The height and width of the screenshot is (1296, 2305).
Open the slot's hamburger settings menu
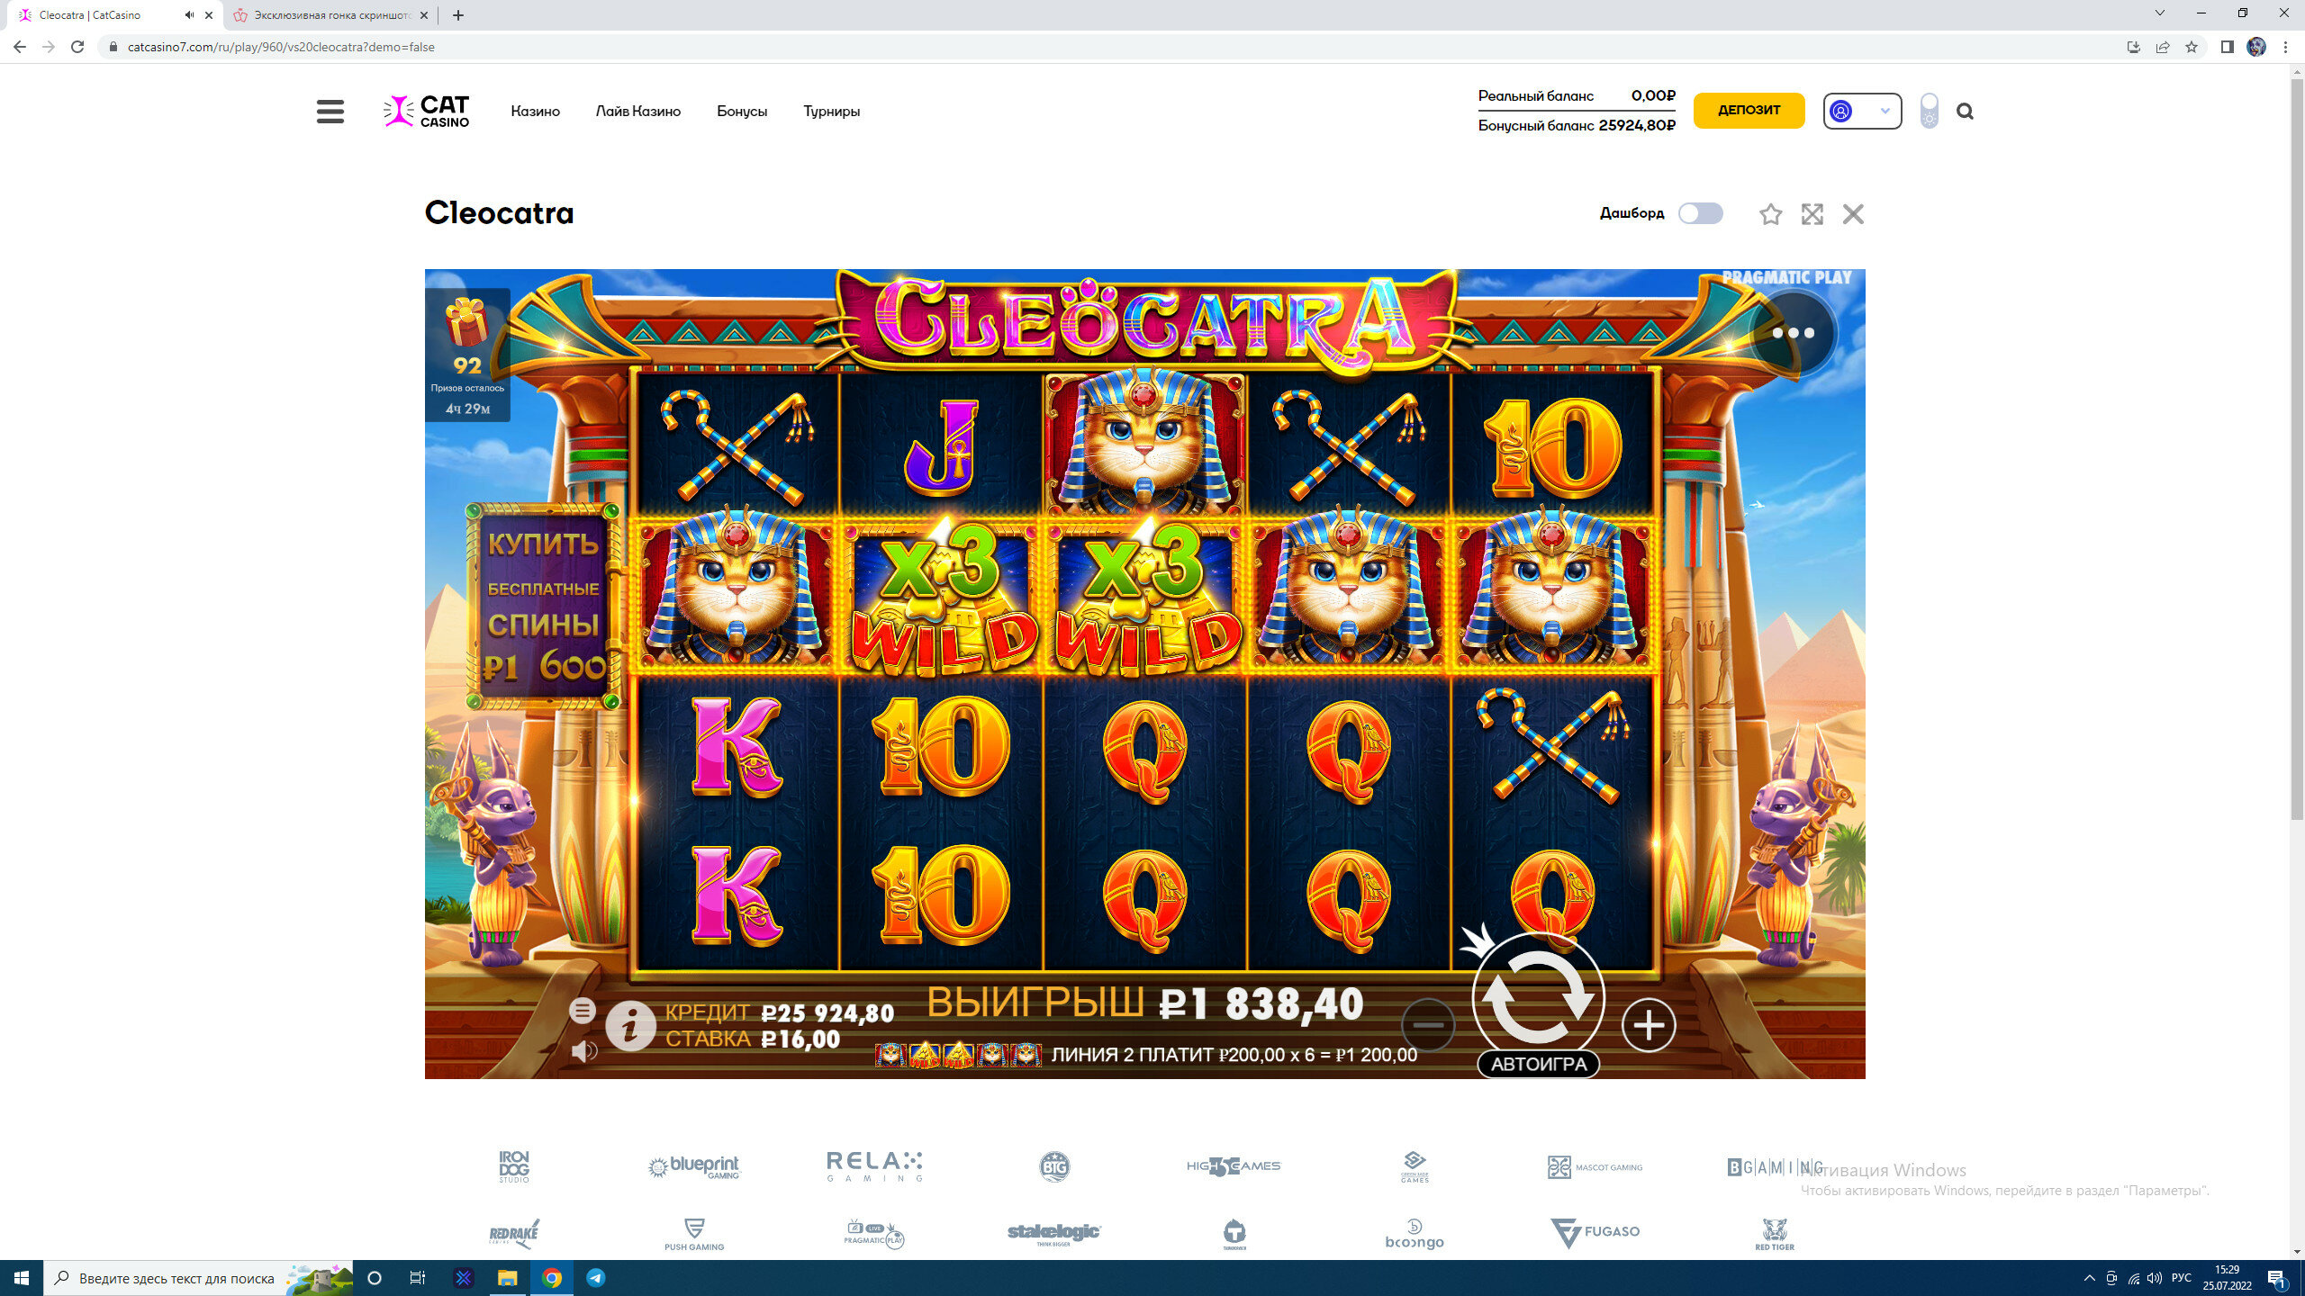(583, 1011)
